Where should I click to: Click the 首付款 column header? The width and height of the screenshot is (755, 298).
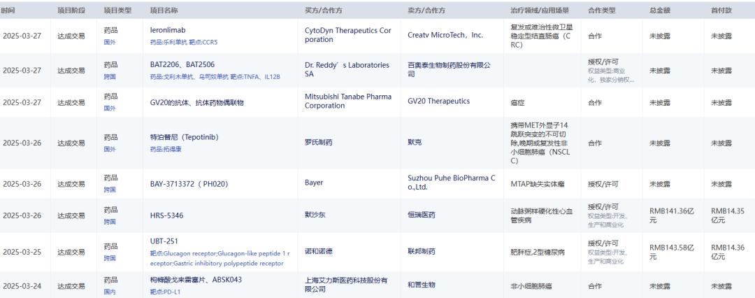coord(723,11)
